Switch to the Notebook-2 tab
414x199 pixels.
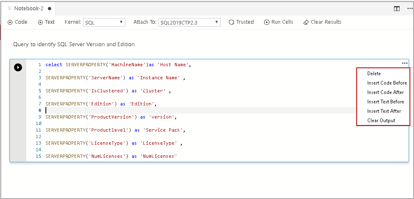tap(29, 8)
